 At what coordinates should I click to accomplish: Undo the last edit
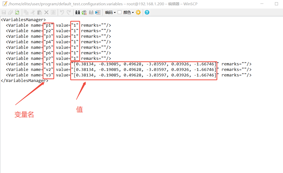coord(62,12)
